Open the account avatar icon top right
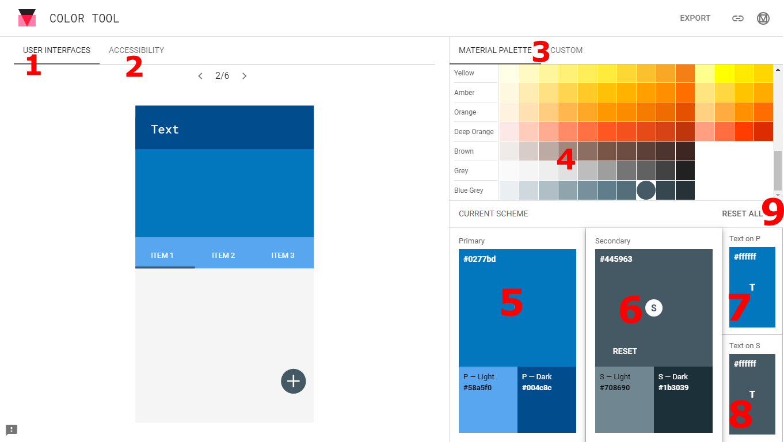 click(763, 18)
